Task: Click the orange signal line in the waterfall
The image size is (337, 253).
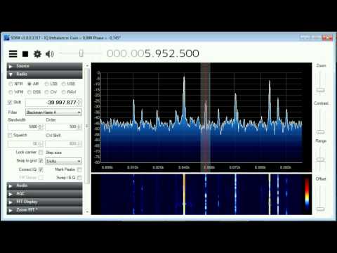Action: 184,195
